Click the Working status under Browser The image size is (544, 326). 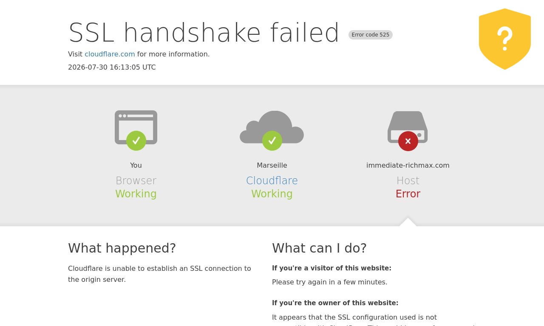pyautogui.click(x=136, y=194)
